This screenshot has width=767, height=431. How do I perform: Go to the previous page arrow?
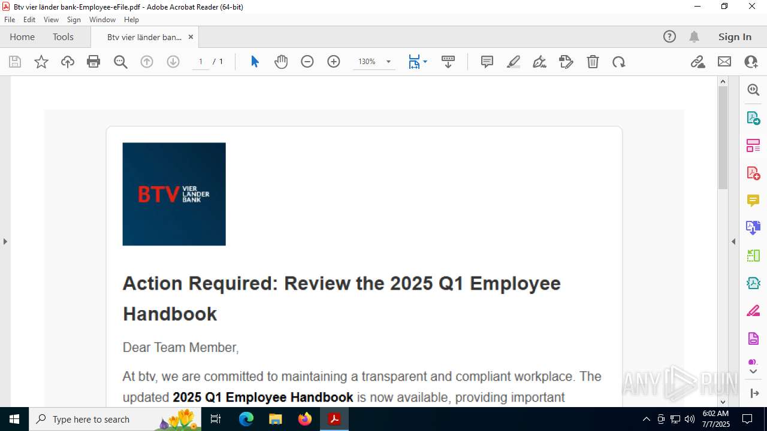point(147,62)
